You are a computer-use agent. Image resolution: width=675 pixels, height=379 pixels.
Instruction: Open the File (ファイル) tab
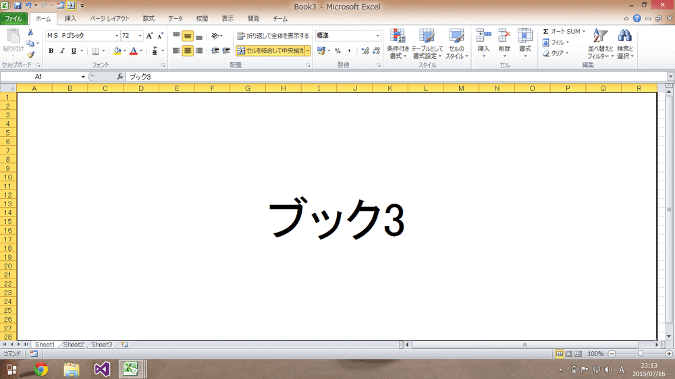pyautogui.click(x=13, y=18)
